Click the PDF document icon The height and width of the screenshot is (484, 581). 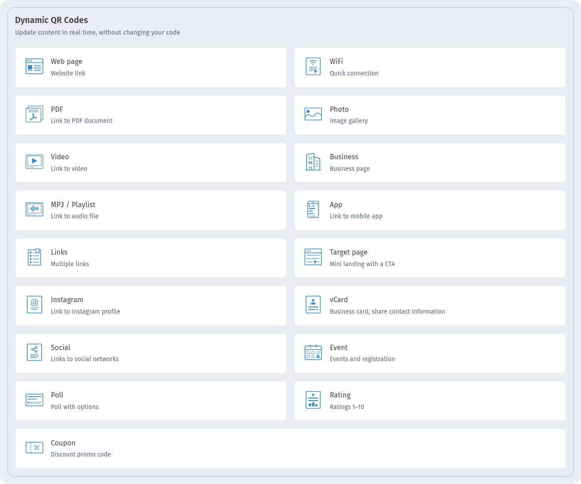(x=34, y=114)
